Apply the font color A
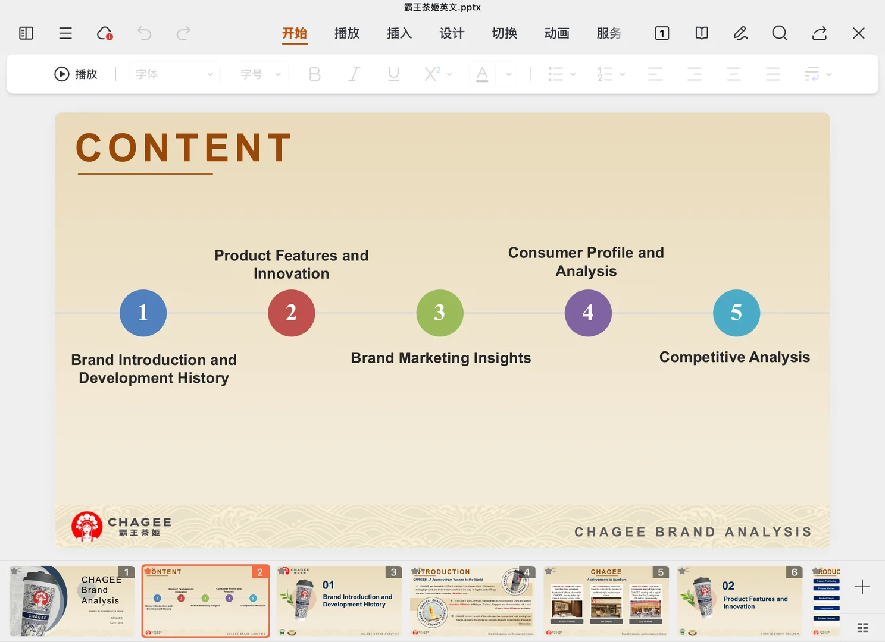The width and height of the screenshot is (885, 642). point(483,74)
